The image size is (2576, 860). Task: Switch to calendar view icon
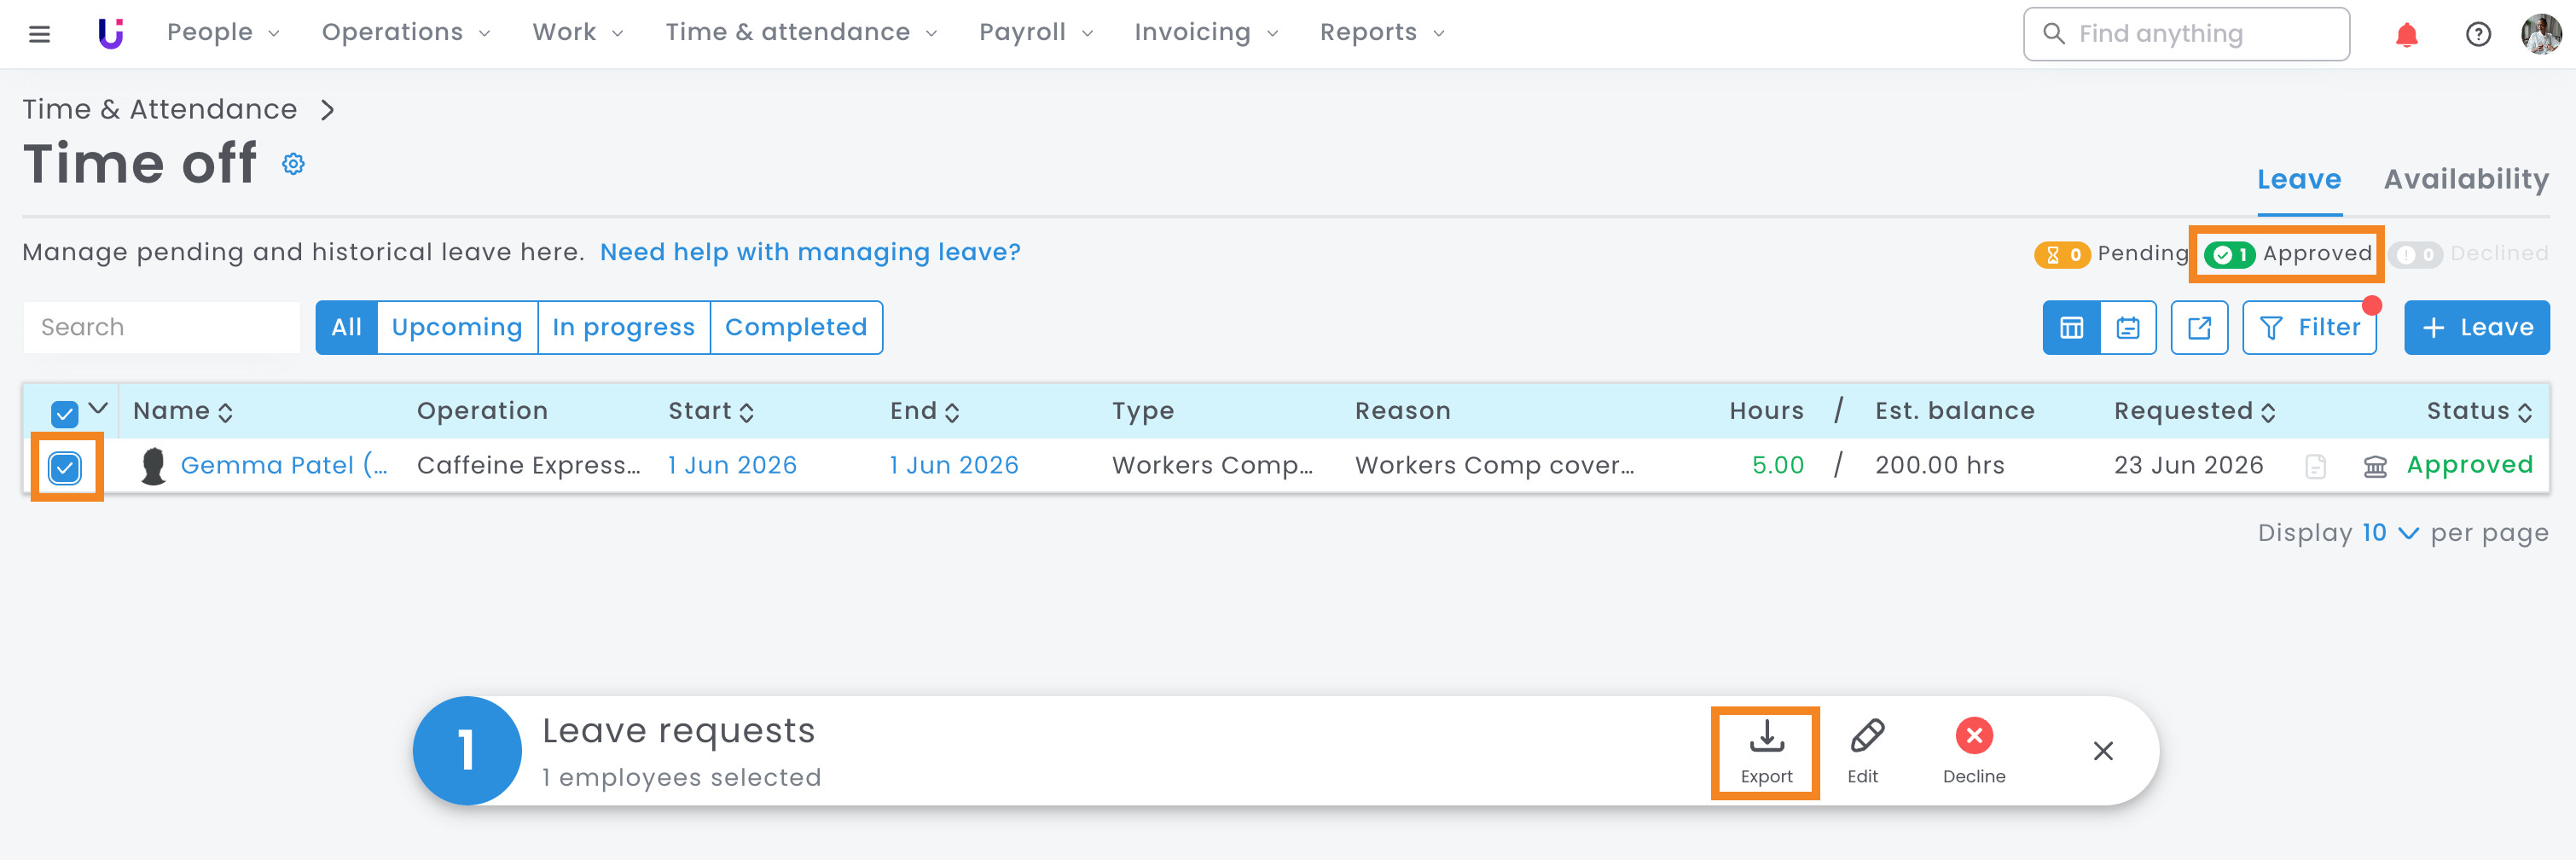(x=2128, y=327)
